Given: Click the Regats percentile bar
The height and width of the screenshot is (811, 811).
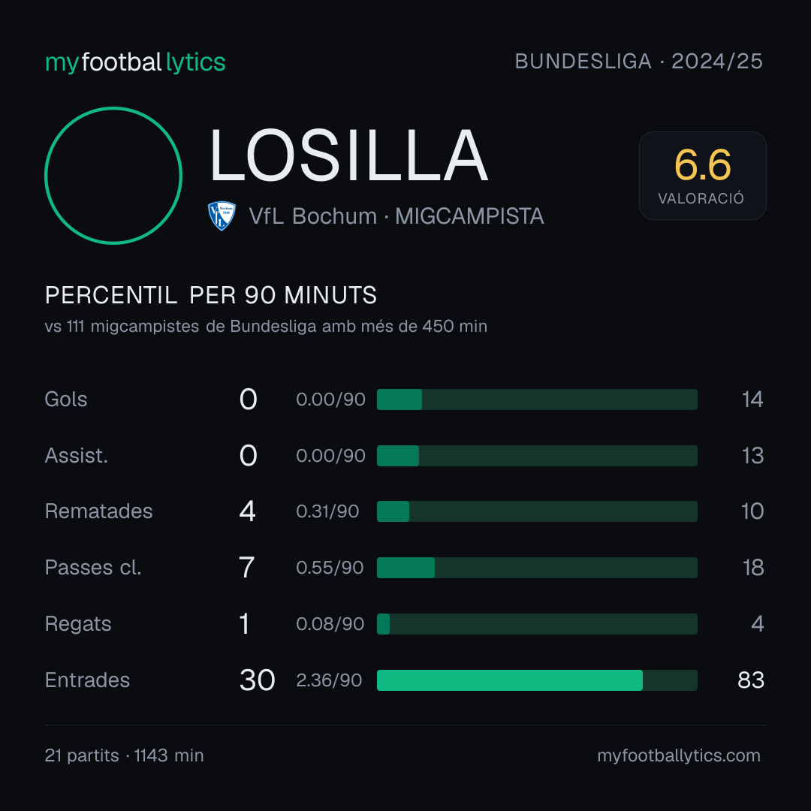Looking at the screenshot, I should click(537, 624).
